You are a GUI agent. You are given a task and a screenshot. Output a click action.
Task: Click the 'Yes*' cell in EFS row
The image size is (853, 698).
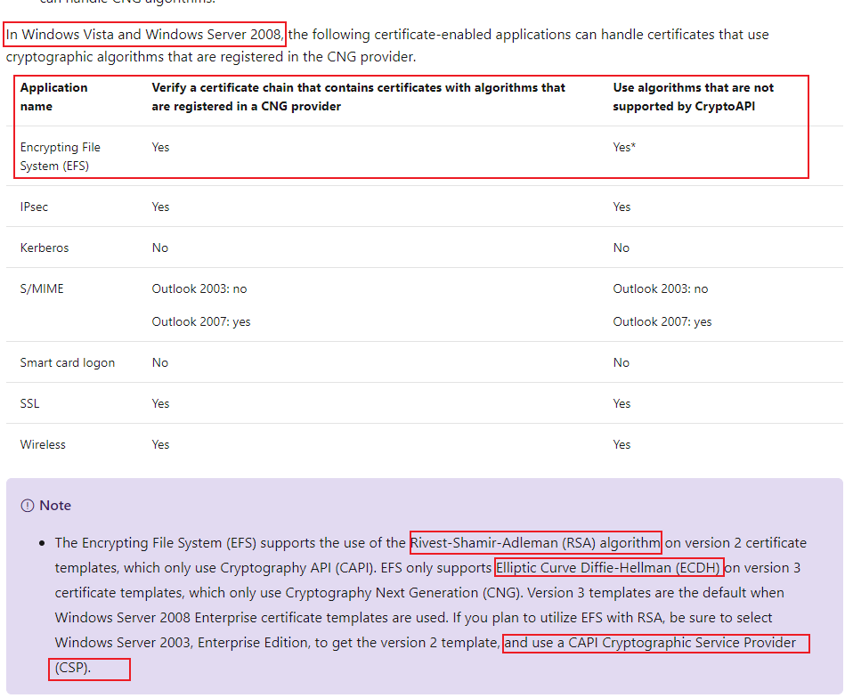click(x=624, y=148)
